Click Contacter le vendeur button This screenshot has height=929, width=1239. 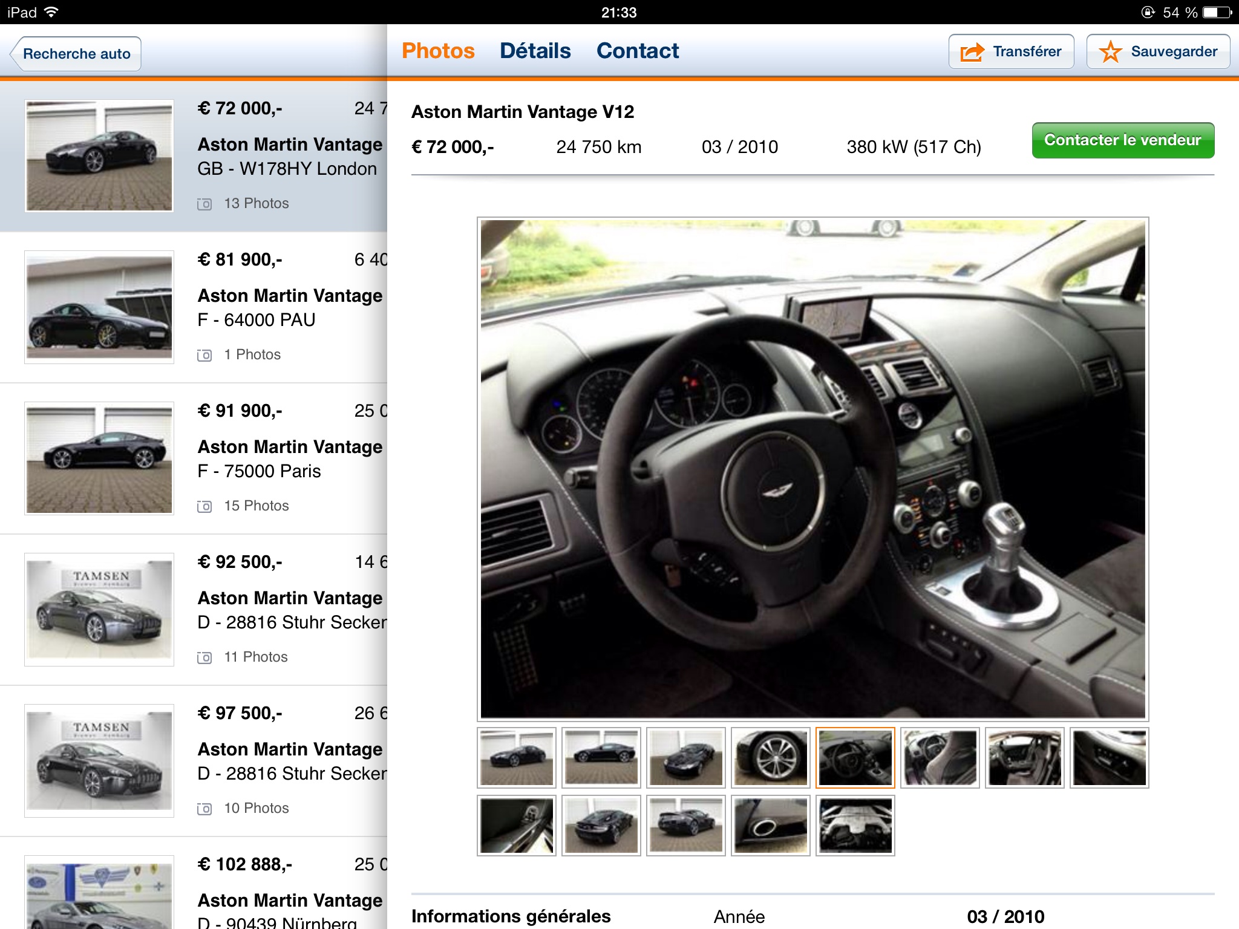[x=1123, y=140]
